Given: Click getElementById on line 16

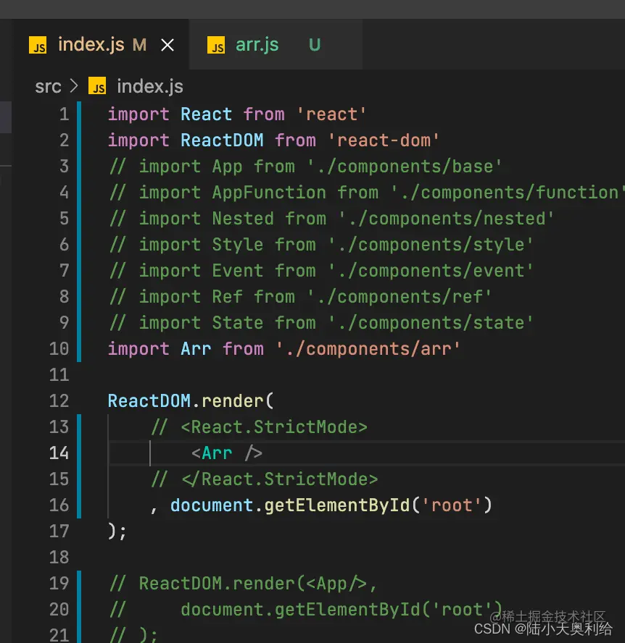Looking at the screenshot, I should point(336,505).
